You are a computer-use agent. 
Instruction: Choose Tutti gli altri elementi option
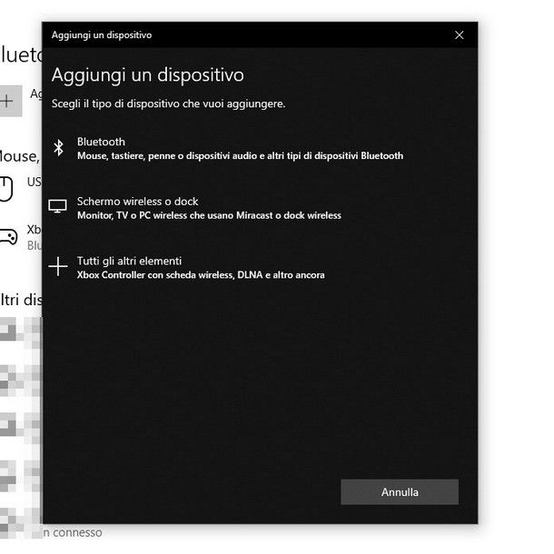[x=129, y=261]
